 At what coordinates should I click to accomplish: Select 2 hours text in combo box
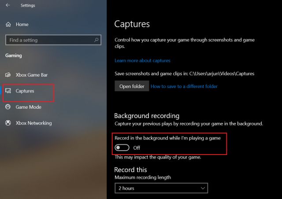pos(126,188)
